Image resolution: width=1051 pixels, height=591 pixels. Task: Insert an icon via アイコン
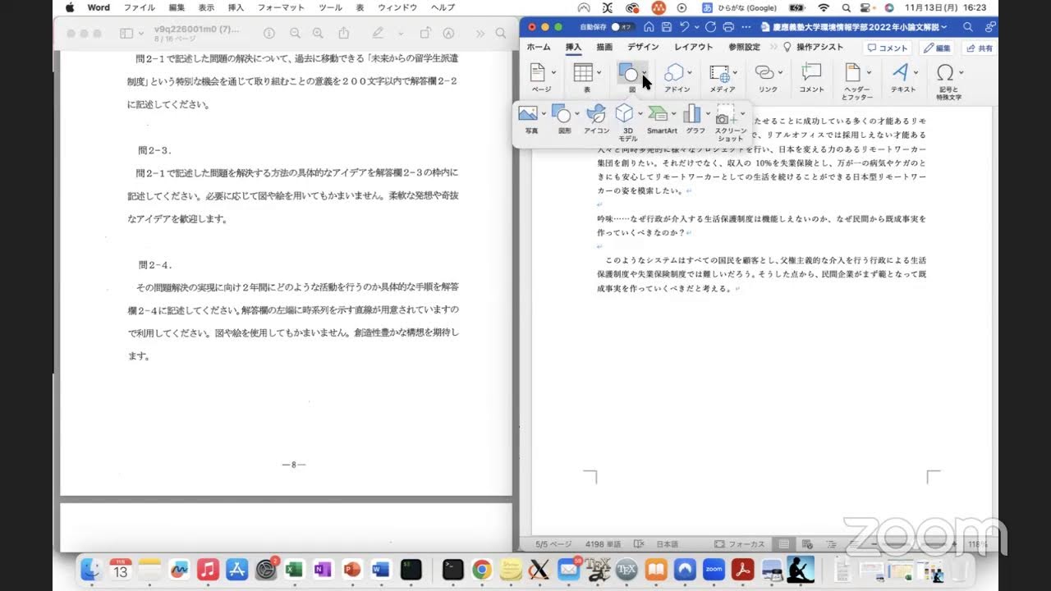coord(596,114)
